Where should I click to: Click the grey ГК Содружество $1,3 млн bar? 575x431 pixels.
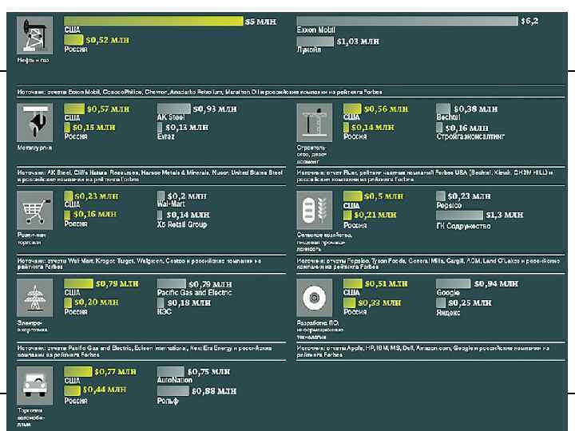(x=459, y=215)
